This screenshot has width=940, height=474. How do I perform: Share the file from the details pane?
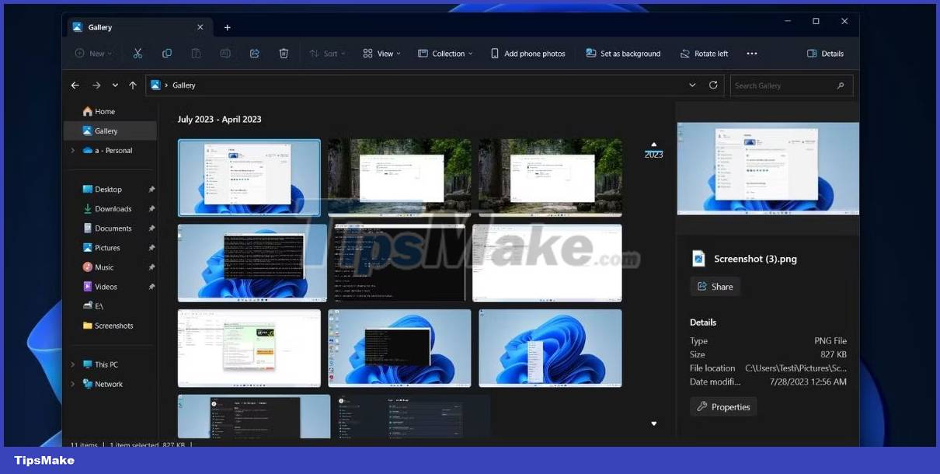point(715,286)
